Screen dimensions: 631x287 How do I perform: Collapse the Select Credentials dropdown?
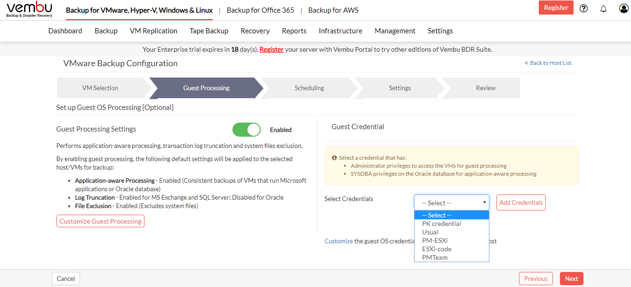tap(452, 202)
